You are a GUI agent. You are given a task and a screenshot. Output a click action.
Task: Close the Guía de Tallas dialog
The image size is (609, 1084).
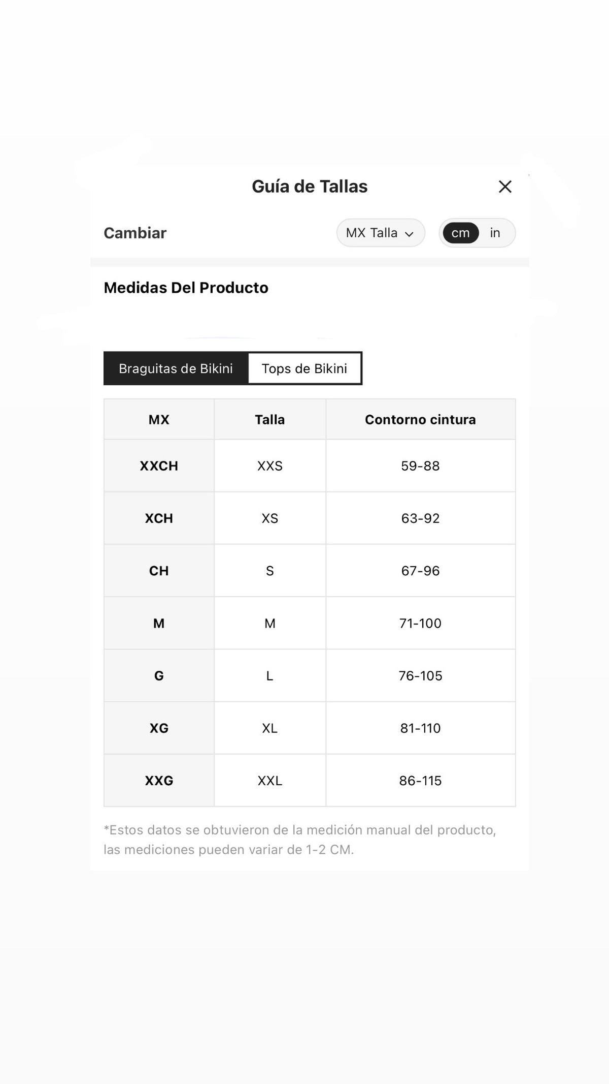tap(505, 187)
